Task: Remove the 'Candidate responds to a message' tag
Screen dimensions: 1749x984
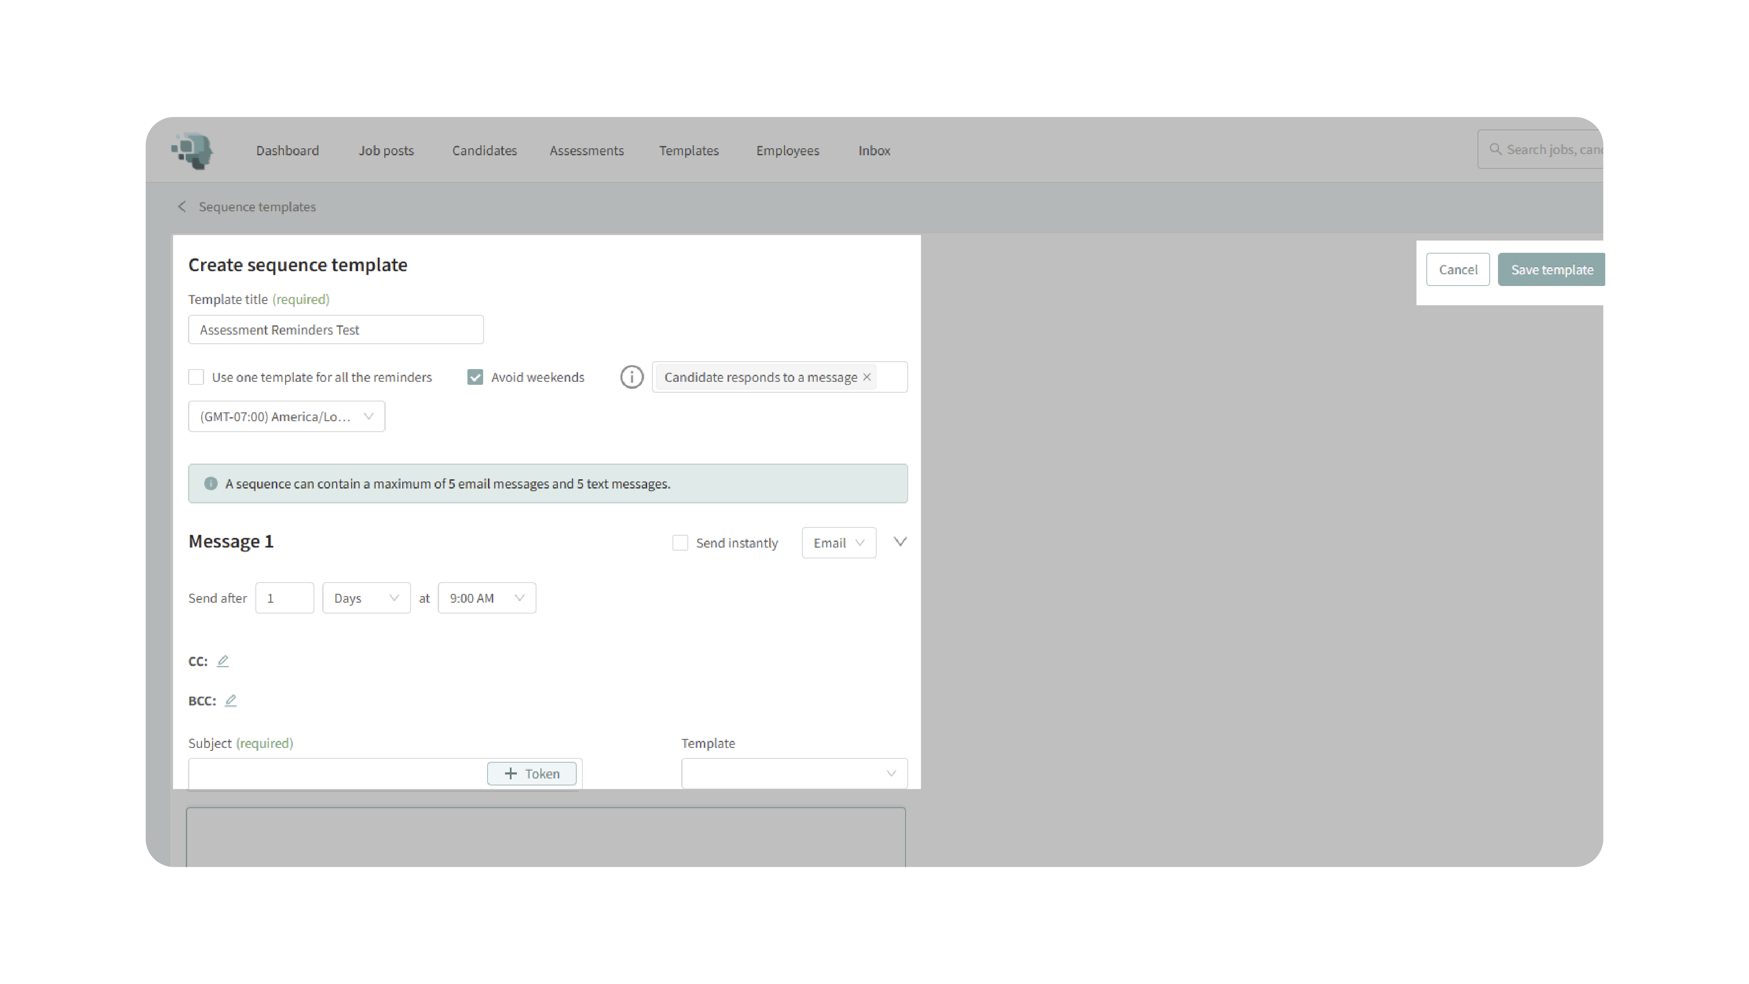Action: [x=867, y=377]
